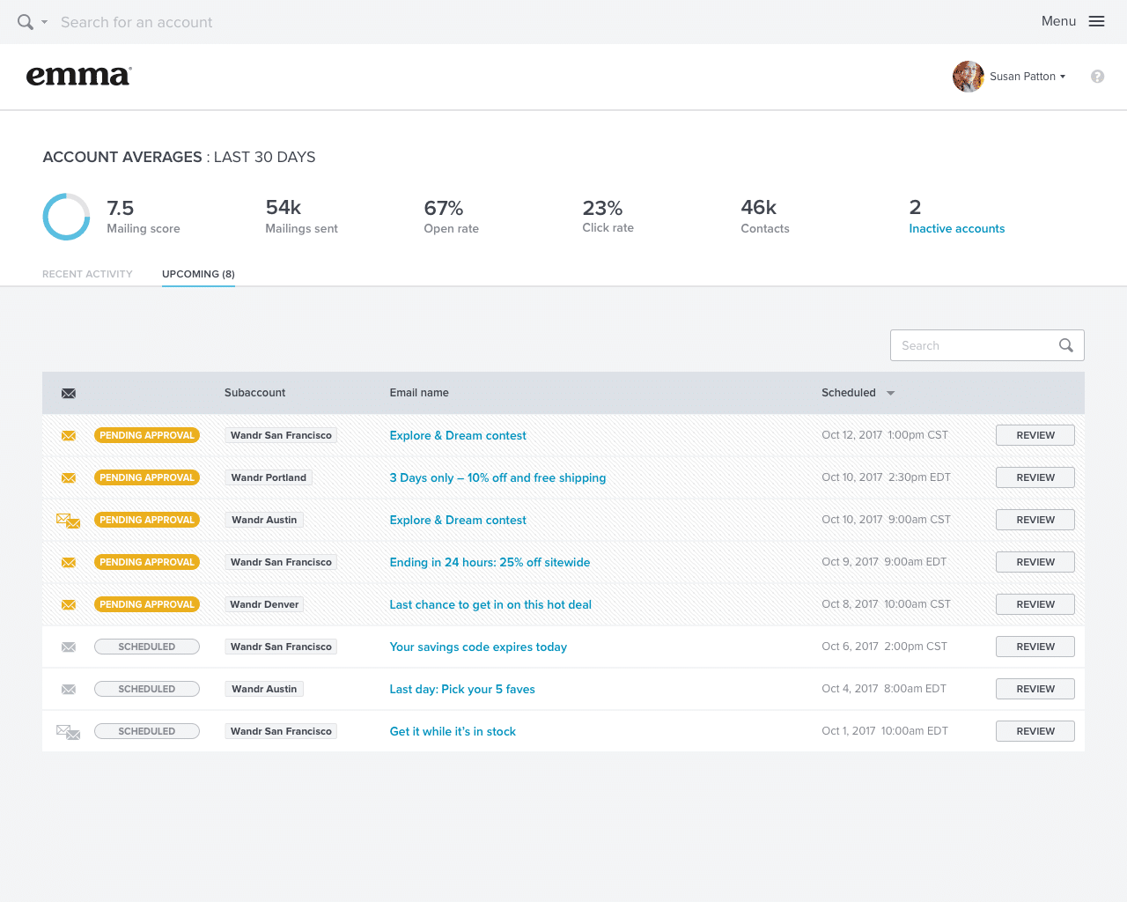Screen dimensions: 1127x902
Task: Click REVIEW for the Wandr Denver mailing
Action: [1035, 604]
